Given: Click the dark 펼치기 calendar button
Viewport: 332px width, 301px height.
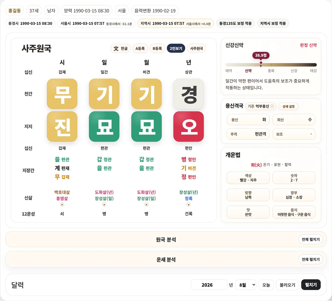Looking at the screenshot, I should click(311, 285).
